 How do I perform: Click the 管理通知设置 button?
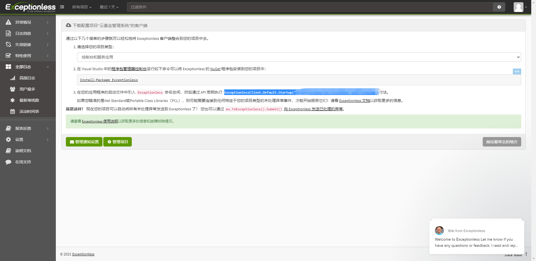point(84,142)
